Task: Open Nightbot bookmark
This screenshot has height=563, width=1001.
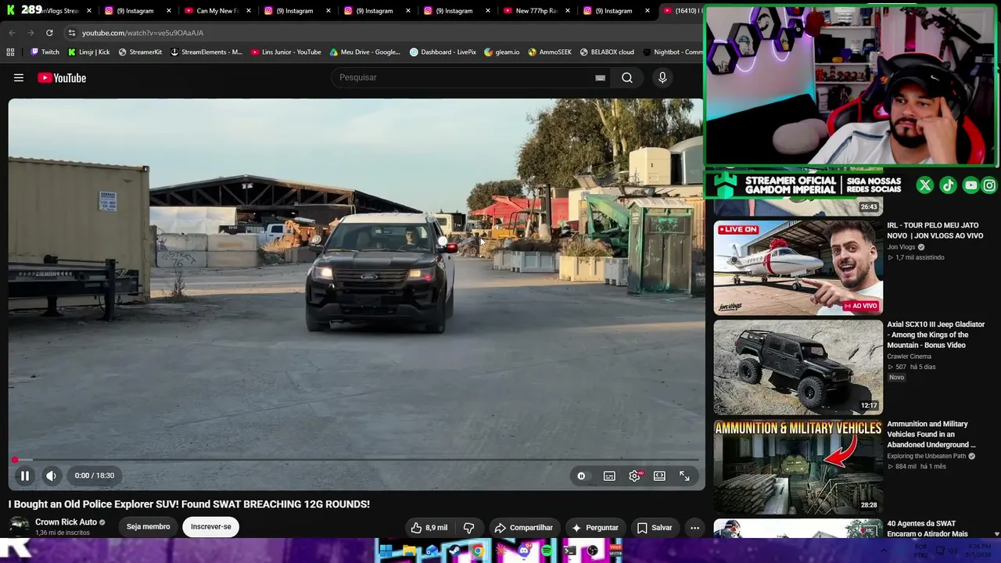Action: (x=673, y=52)
